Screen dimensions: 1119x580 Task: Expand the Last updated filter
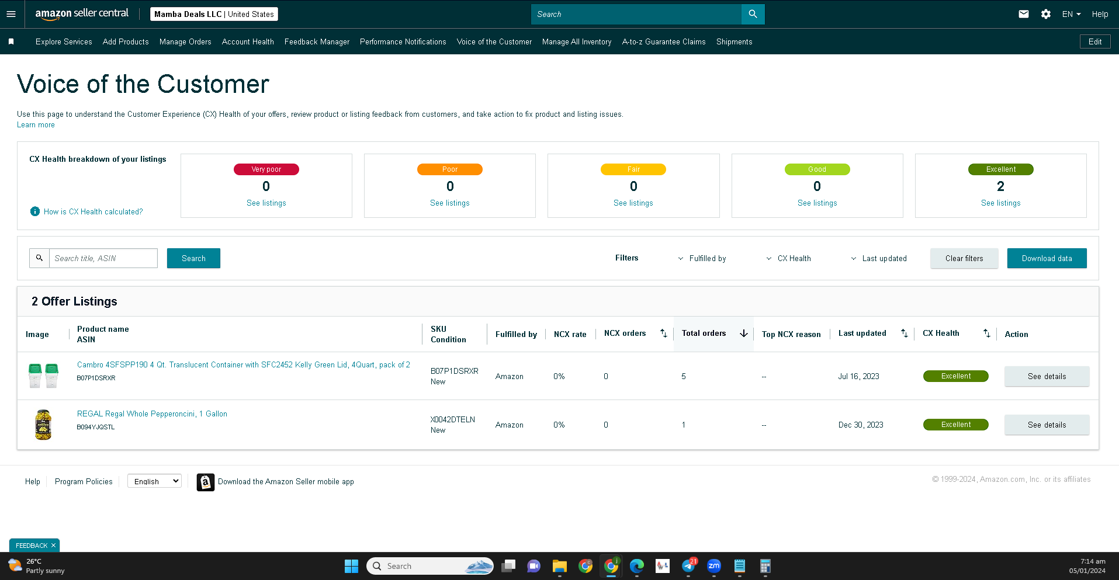pyautogui.click(x=879, y=258)
